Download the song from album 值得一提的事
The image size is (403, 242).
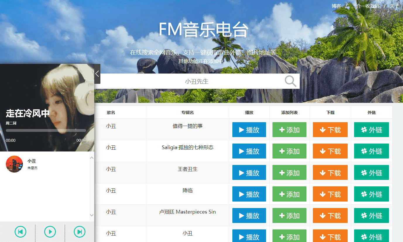click(x=330, y=130)
